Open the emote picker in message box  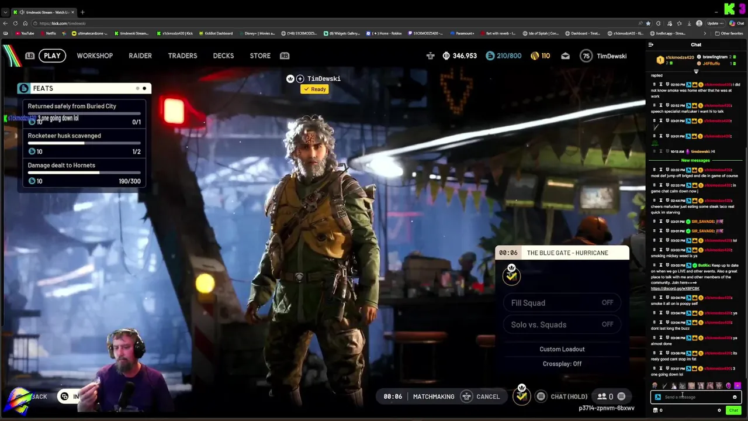pos(735,397)
